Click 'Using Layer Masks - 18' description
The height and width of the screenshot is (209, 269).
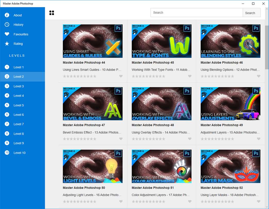point(230,195)
